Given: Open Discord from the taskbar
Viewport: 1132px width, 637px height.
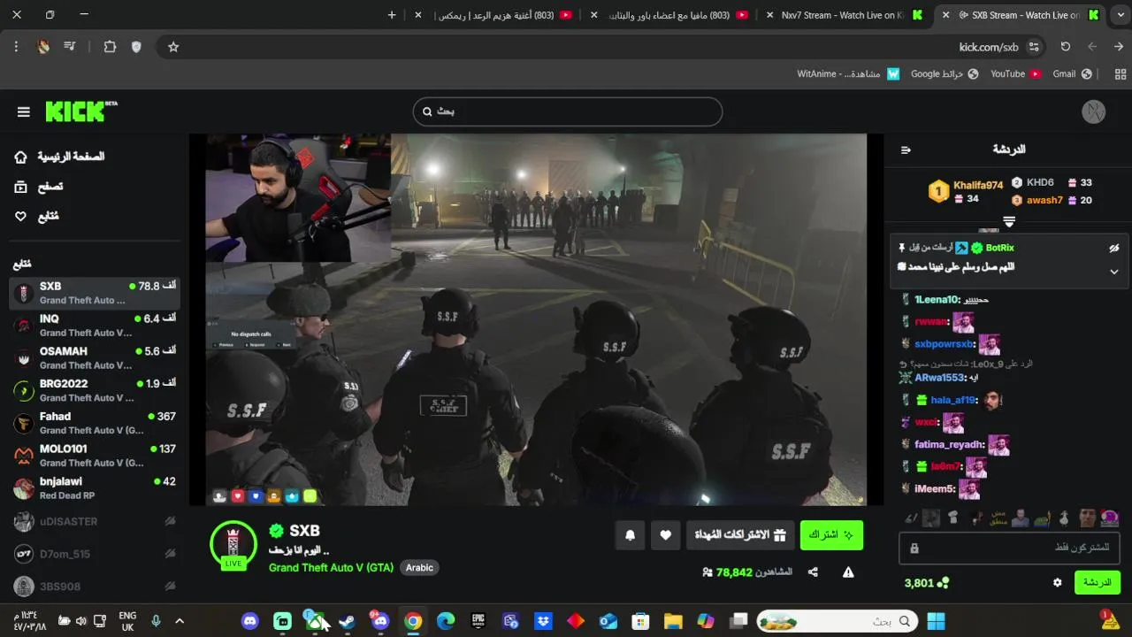Looking at the screenshot, I should (250, 621).
